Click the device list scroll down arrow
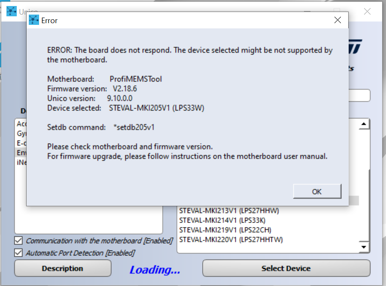 (x=364, y=247)
